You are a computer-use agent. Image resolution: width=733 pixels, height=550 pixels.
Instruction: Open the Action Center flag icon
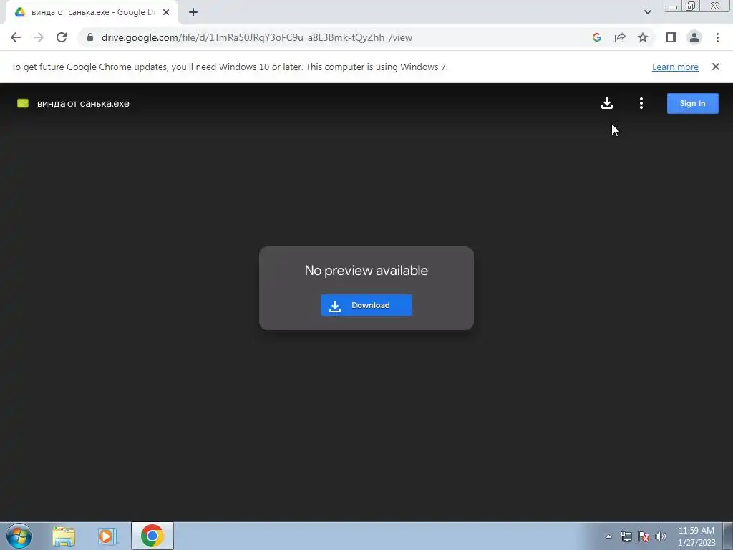tap(644, 536)
